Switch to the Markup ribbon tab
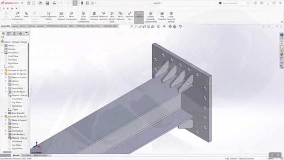 click(x=31, y=26)
